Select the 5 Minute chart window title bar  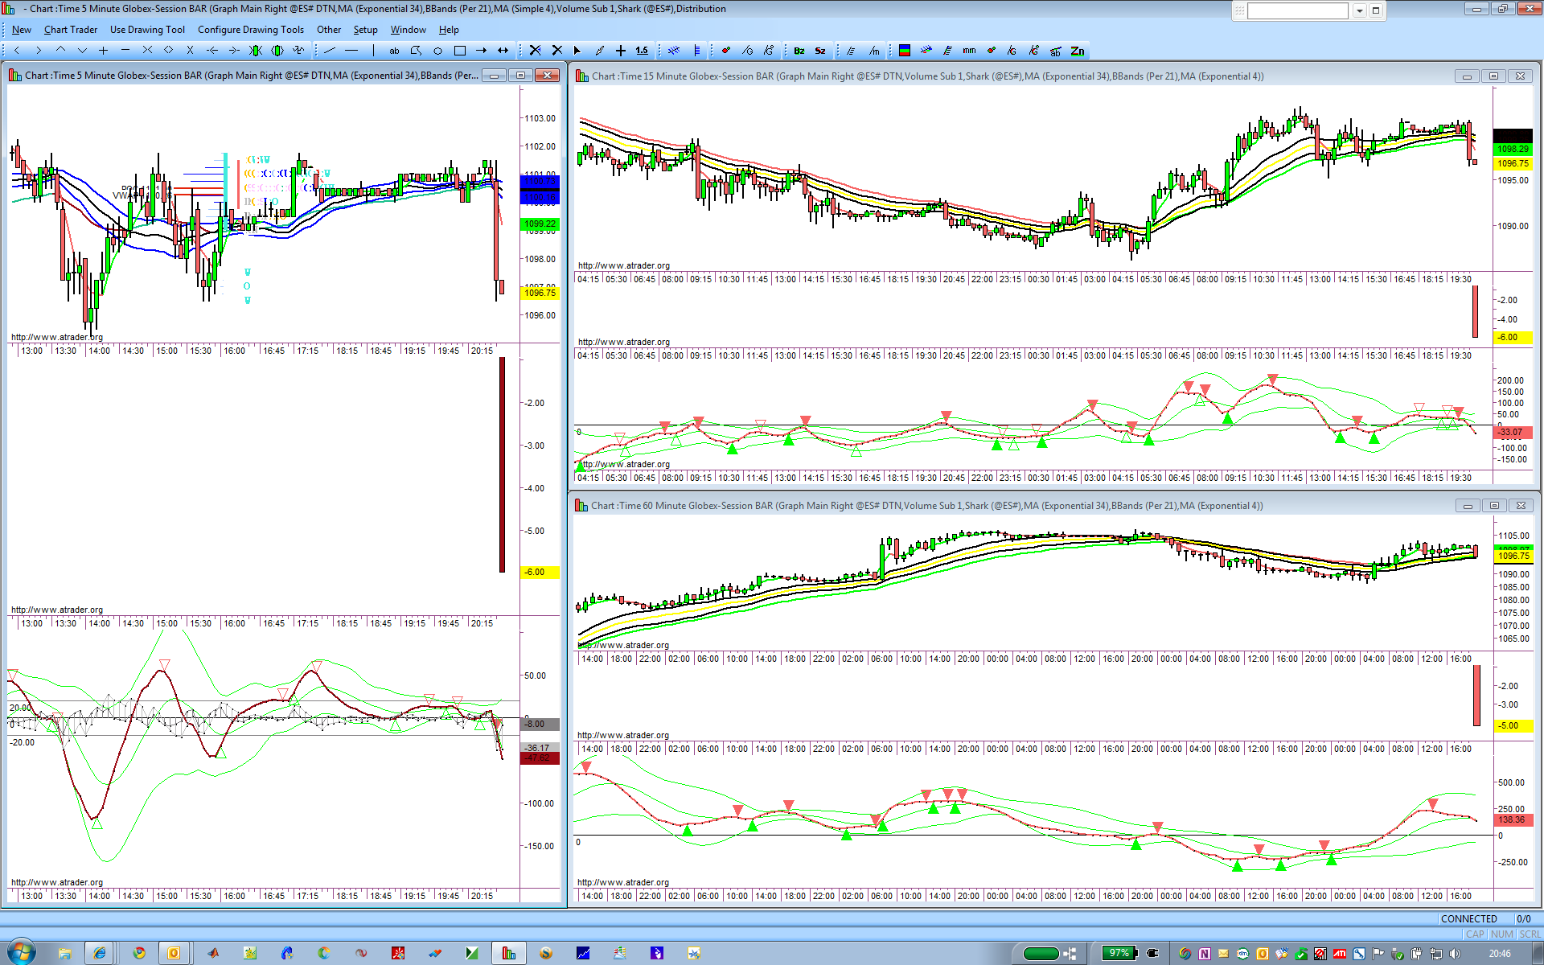pyautogui.click(x=249, y=76)
